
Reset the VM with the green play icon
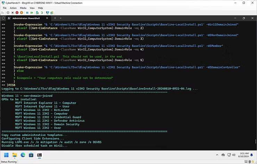point(32,12)
